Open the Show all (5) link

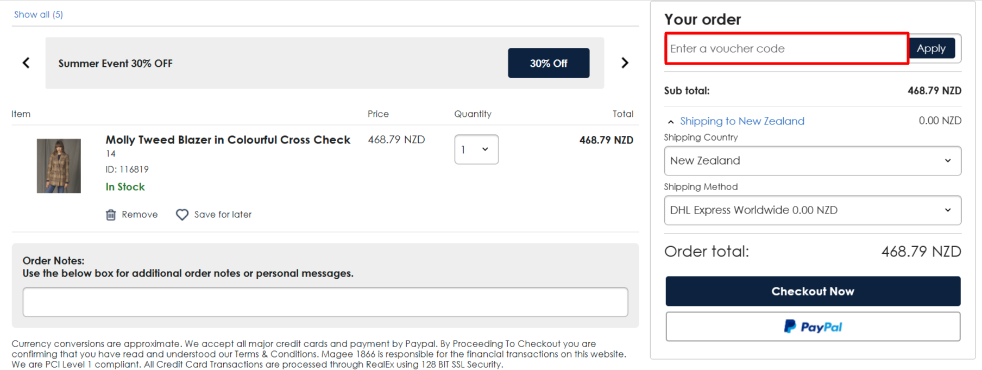coord(38,14)
